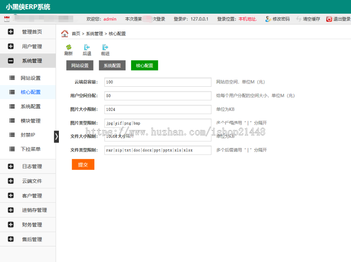This screenshot has height=262, width=351.
Task: Click list icon beside 模块管理
Action: (12, 121)
